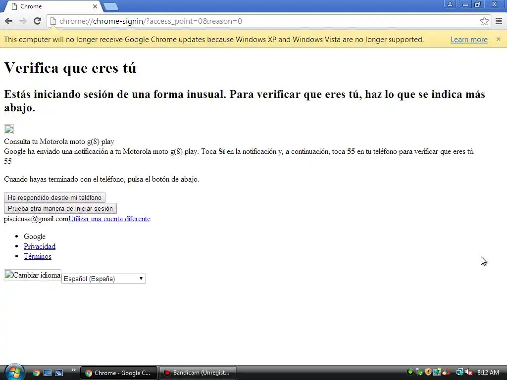Click the muted volume tray icon
Viewport: 507px width, 380px height.
click(x=469, y=373)
